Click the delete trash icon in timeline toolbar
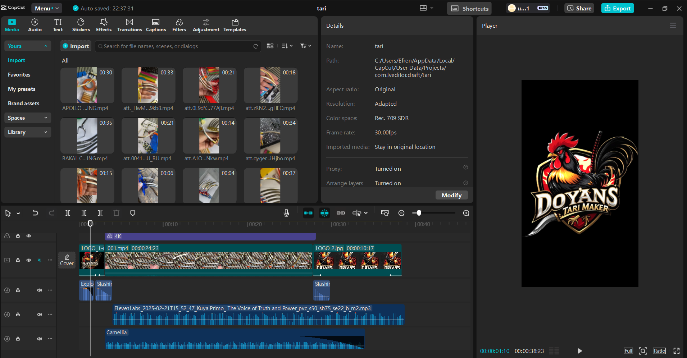 (116, 213)
